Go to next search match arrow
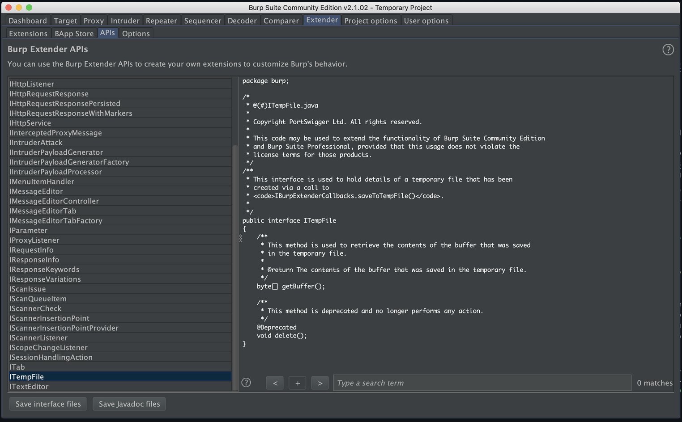Viewport: 682px width, 422px height. pos(320,383)
